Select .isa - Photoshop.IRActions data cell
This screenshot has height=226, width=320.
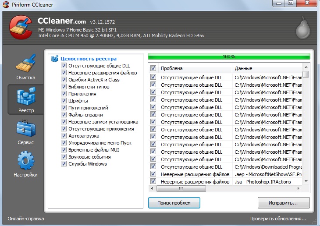(x=267, y=181)
